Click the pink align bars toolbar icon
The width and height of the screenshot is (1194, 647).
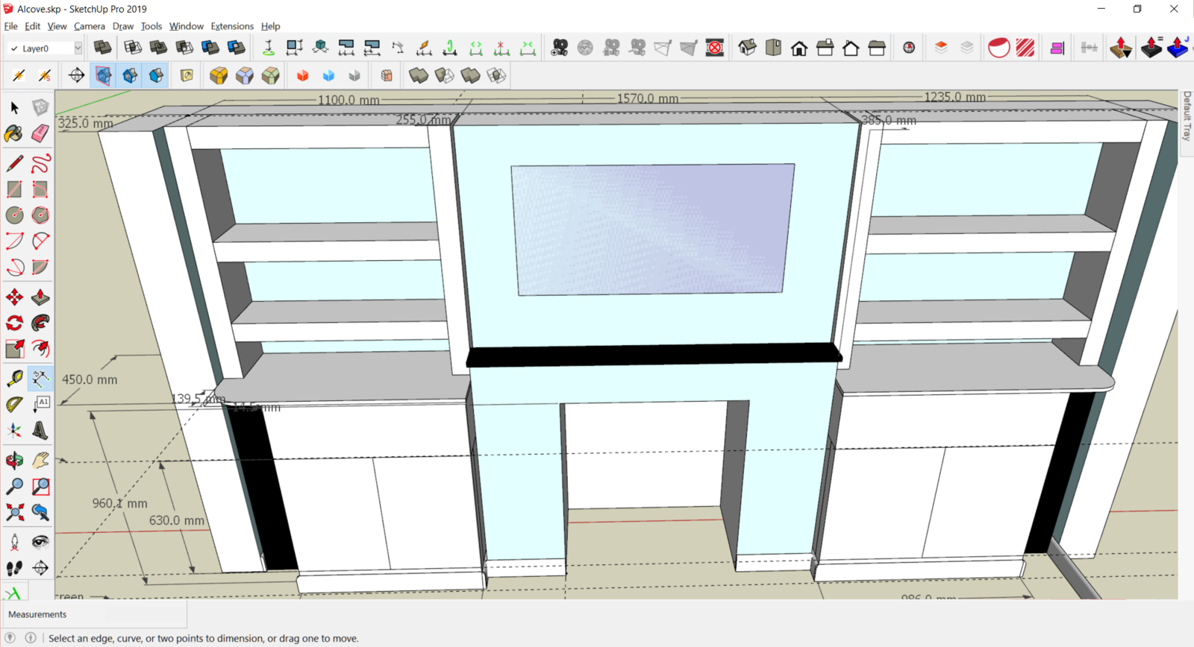(x=1057, y=48)
